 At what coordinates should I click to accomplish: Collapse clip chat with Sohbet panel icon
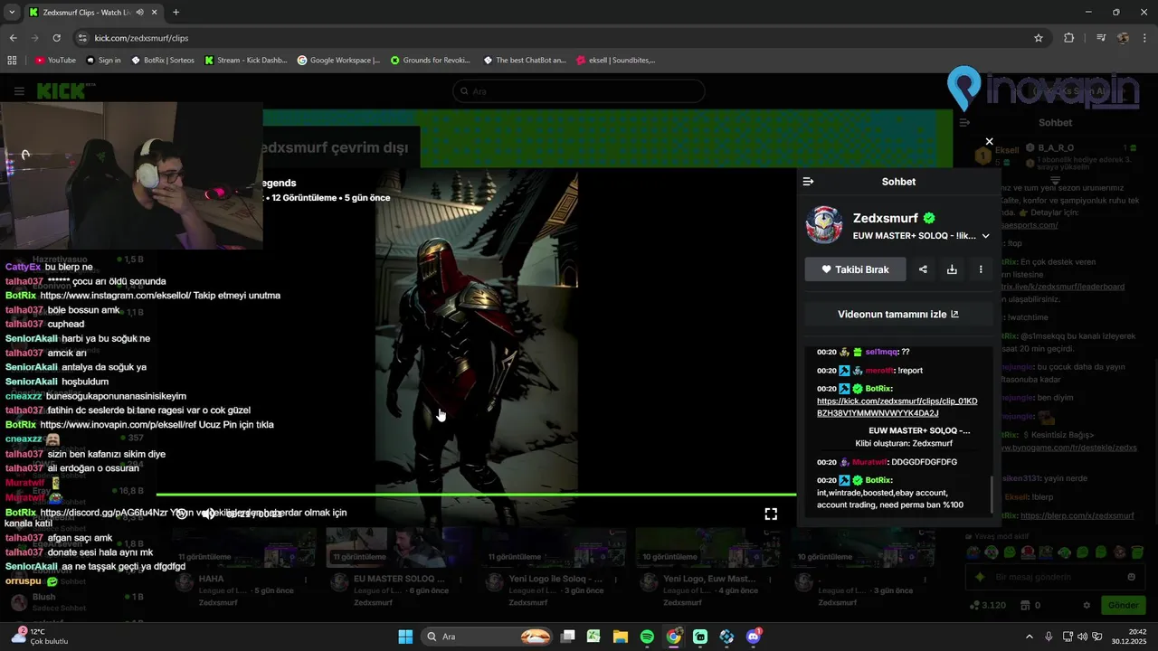809,182
